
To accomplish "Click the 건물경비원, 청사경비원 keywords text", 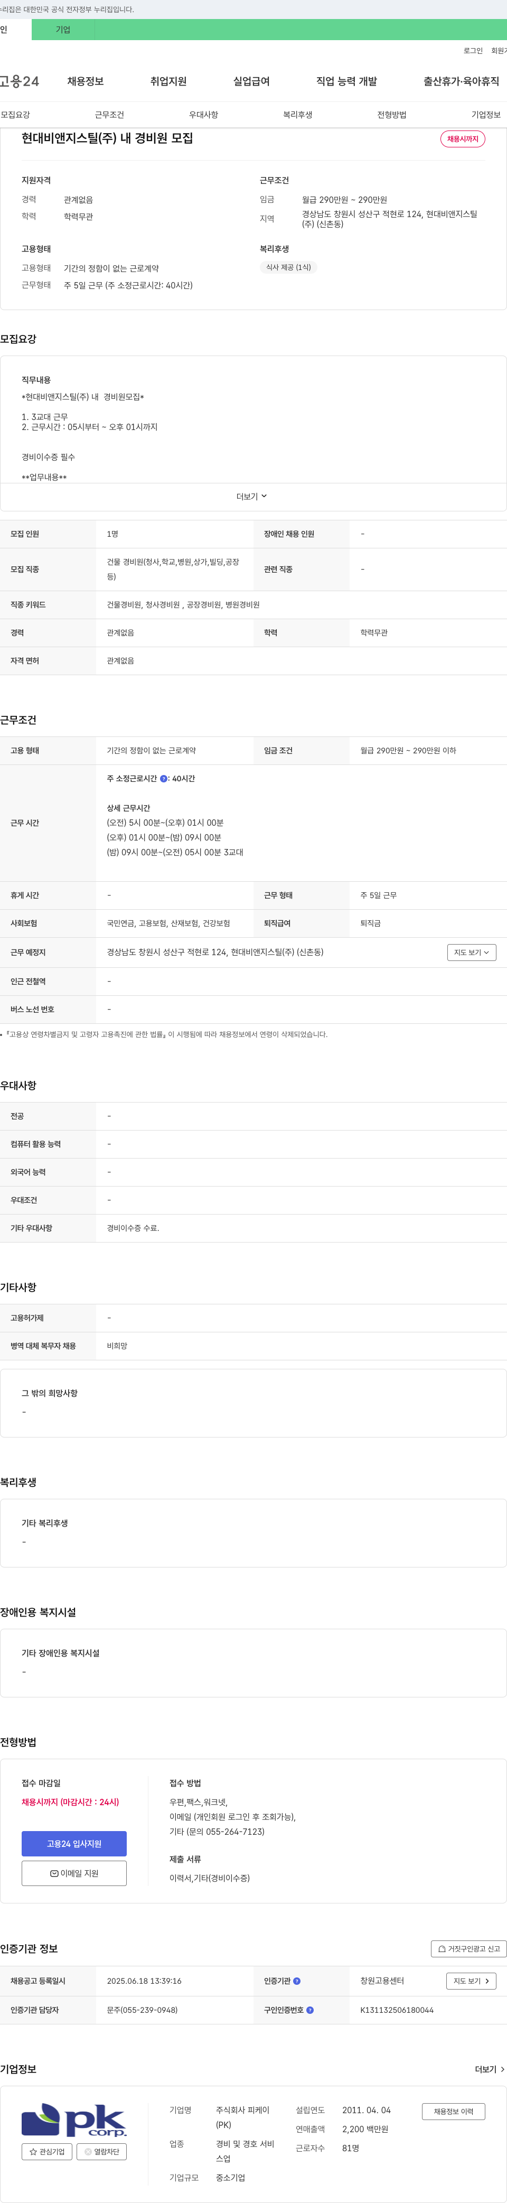I will click(183, 604).
